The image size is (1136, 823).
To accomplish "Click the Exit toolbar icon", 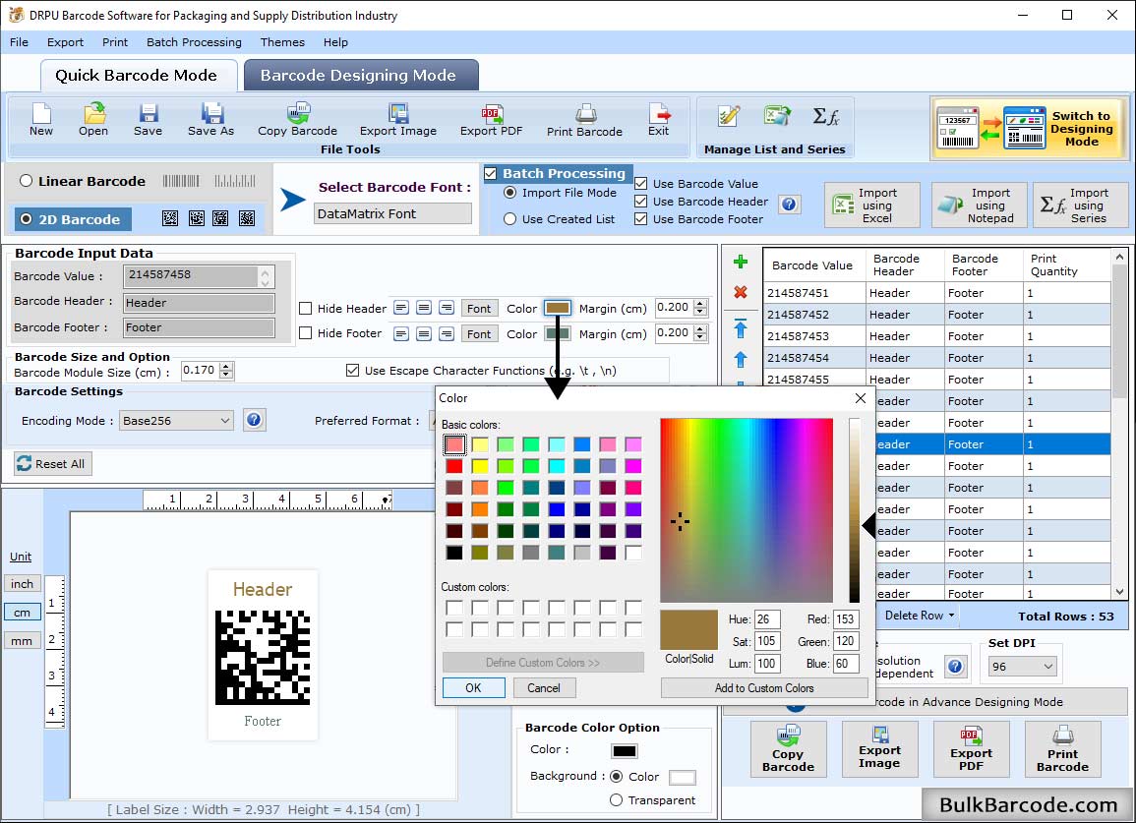I will 659,120.
